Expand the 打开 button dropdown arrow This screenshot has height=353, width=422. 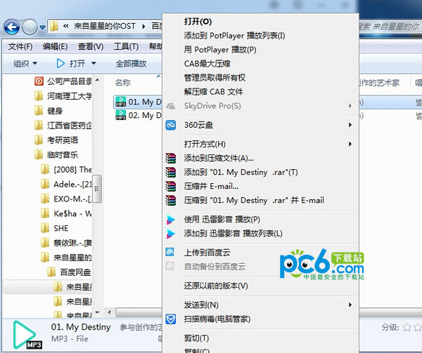(94, 64)
